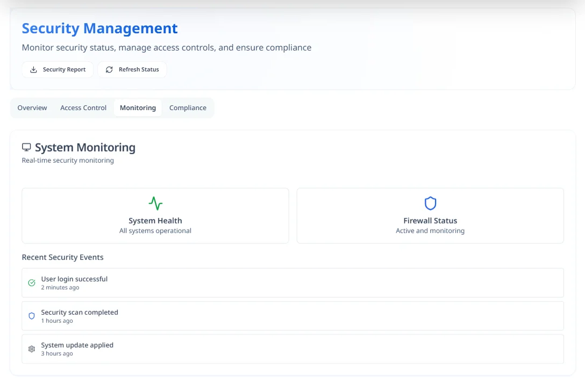
Task: Click the 'Real-time security monitoring' subtitle
Action: (68, 160)
